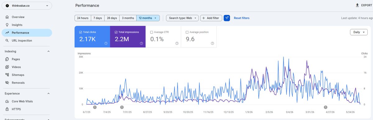Select the 28 days range tab

coord(112,18)
